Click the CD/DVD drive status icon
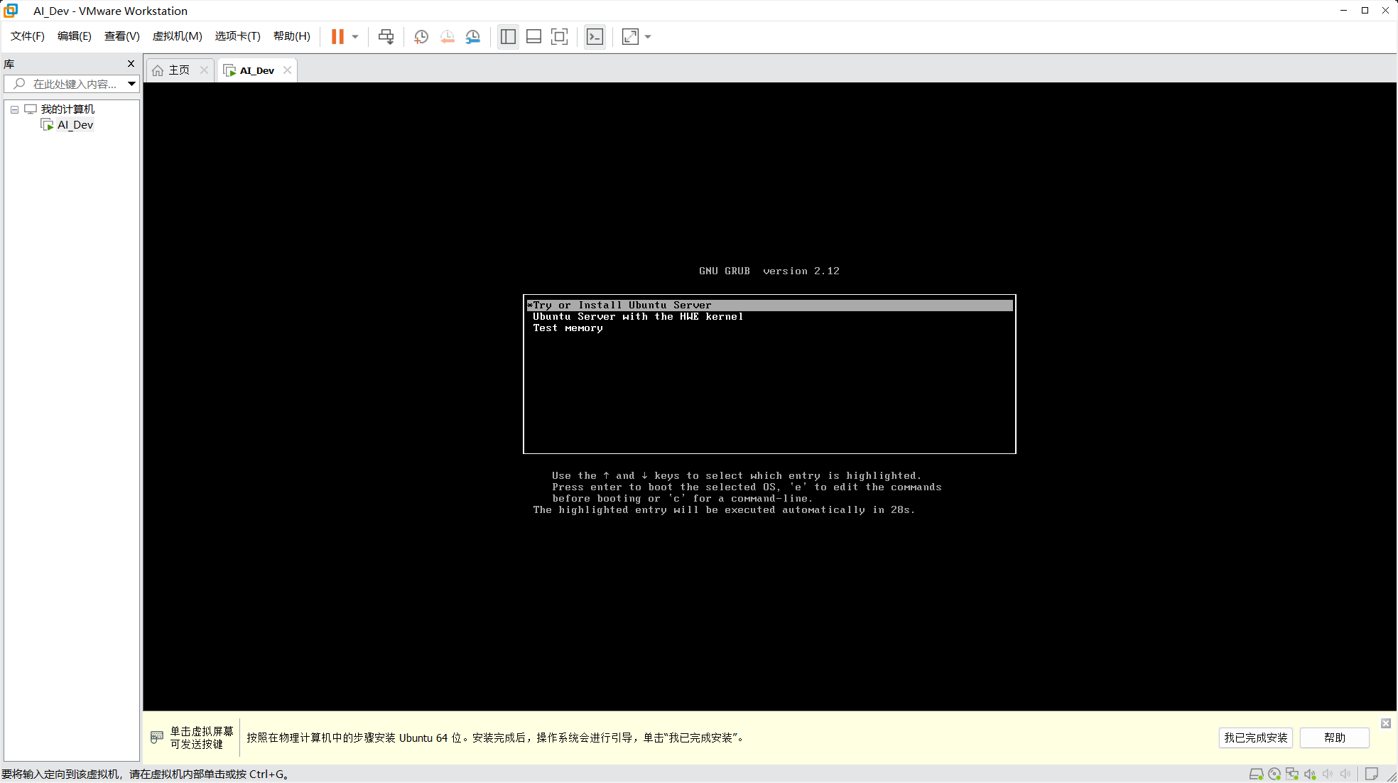This screenshot has width=1398, height=783. [x=1274, y=774]
